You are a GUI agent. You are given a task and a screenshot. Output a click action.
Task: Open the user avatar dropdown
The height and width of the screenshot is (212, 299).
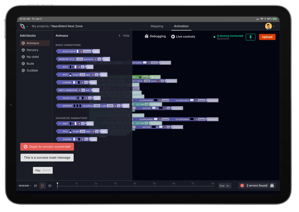[x=268, y=26]
